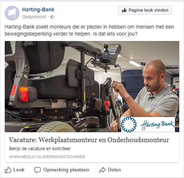Click the Delen share arrow icon
The image size is (184, 178).
point(102,170)
